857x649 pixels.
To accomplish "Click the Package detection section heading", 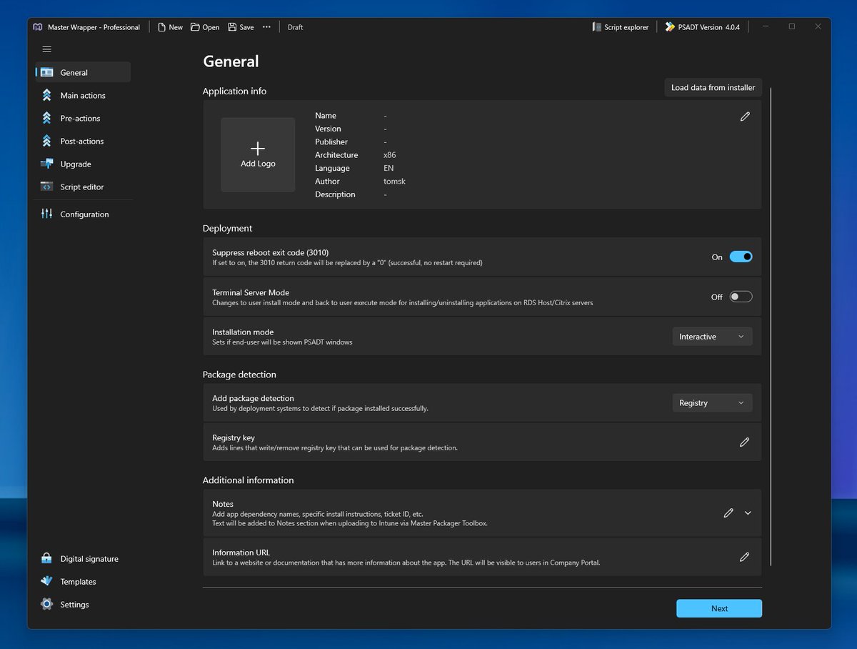I will click(239, 375).
